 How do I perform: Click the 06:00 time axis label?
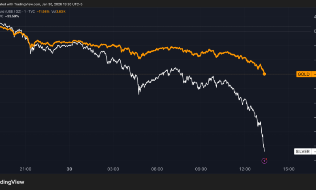[x=157, y=169]
